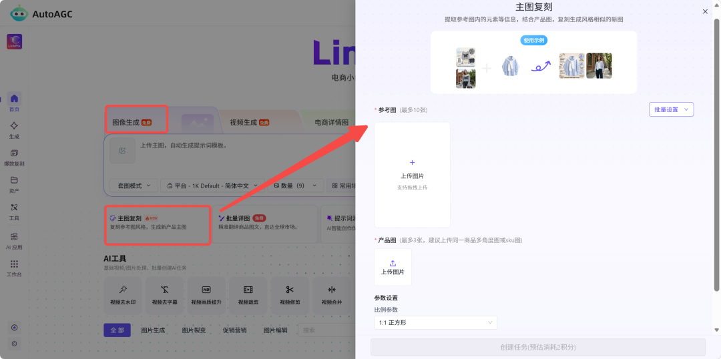Open the 批量设置 dropdown
This screenshot has width=721, height=359.
(671, 109)
